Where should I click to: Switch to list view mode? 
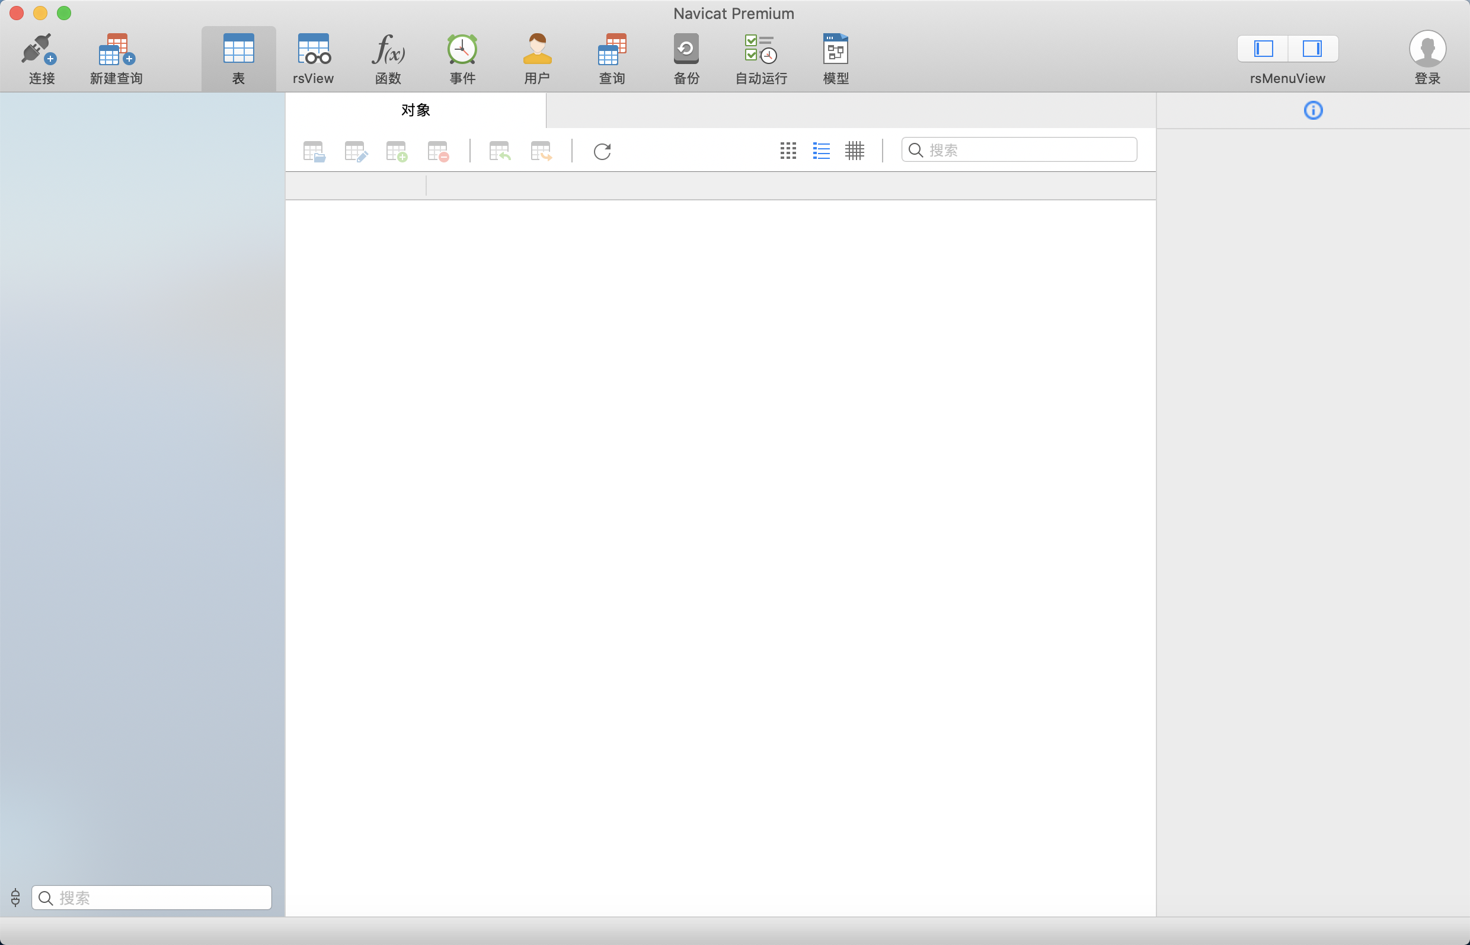(x=821, y=151)
